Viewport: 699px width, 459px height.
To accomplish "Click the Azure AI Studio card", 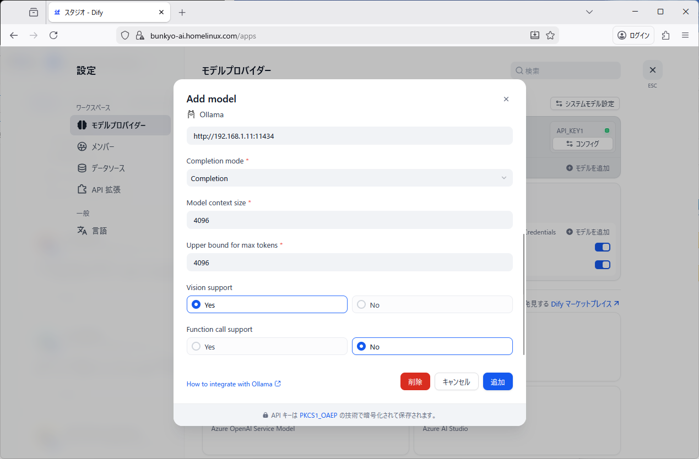I will 517,420.
